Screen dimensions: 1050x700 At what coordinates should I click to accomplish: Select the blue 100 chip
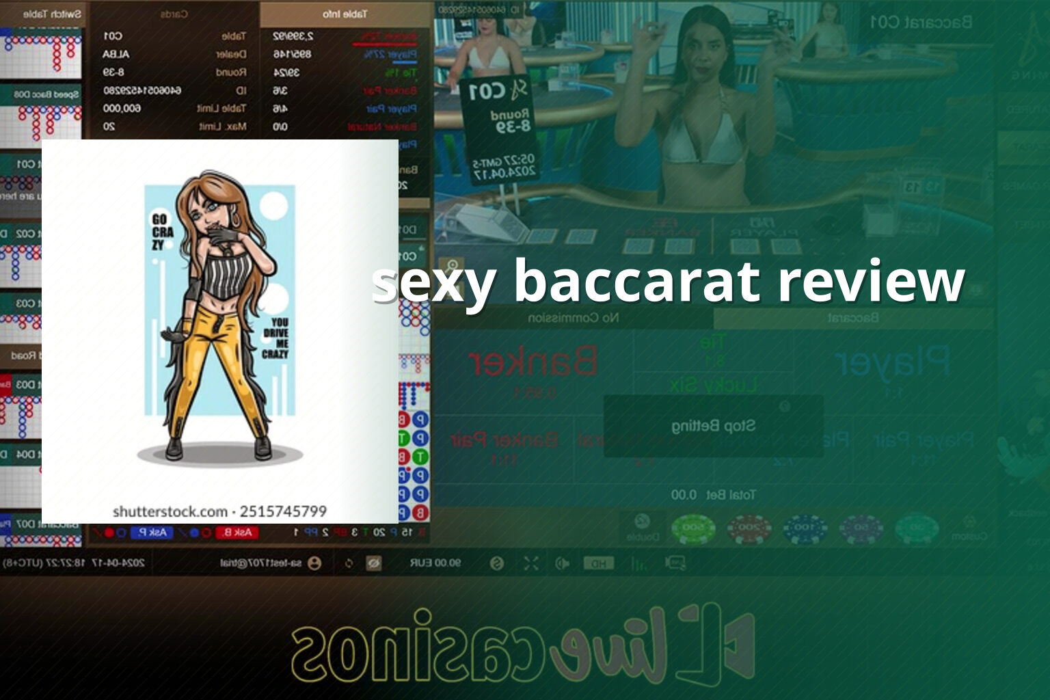(805, 528)
